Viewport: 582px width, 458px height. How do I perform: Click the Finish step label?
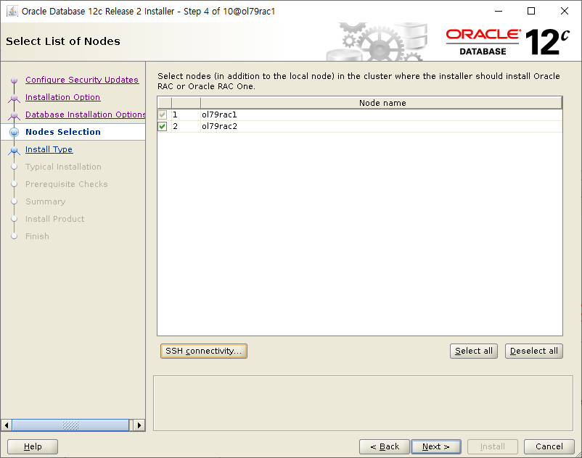[x=37, y=236]
